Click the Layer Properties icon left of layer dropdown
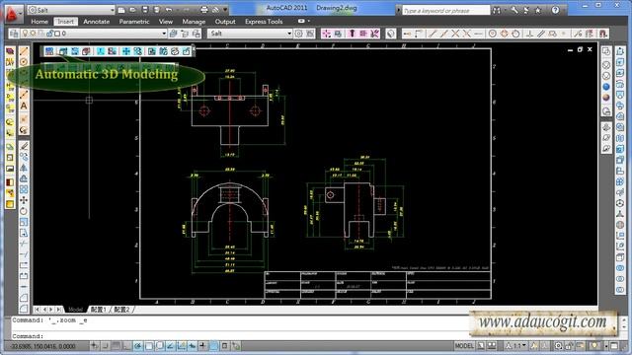 pyautogui.click(x=14, y=34)
